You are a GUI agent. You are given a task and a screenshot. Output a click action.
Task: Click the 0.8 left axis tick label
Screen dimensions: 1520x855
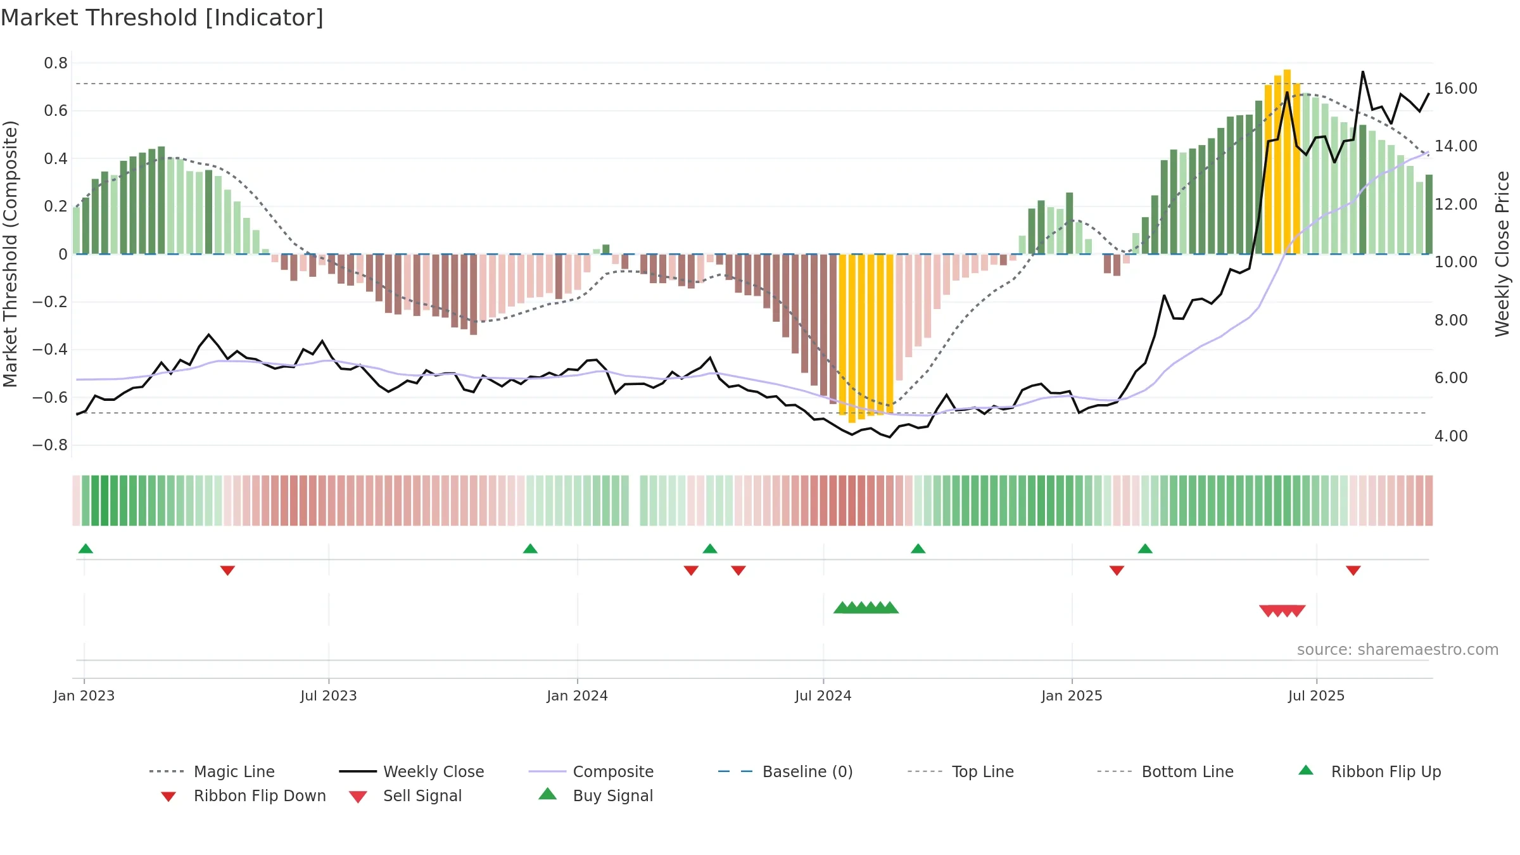(56, 63)
